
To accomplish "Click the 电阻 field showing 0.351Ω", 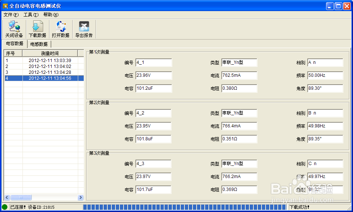I will click(x=239, y=139).
